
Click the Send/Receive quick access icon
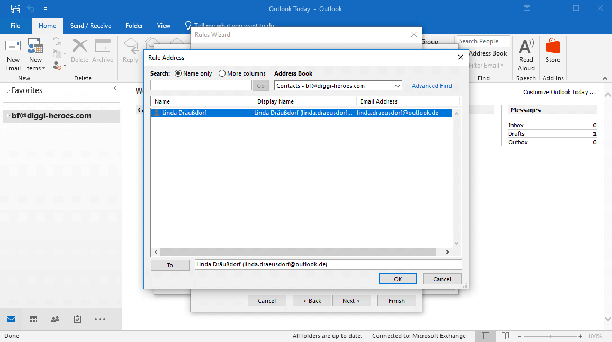click(x=15, y=8)
